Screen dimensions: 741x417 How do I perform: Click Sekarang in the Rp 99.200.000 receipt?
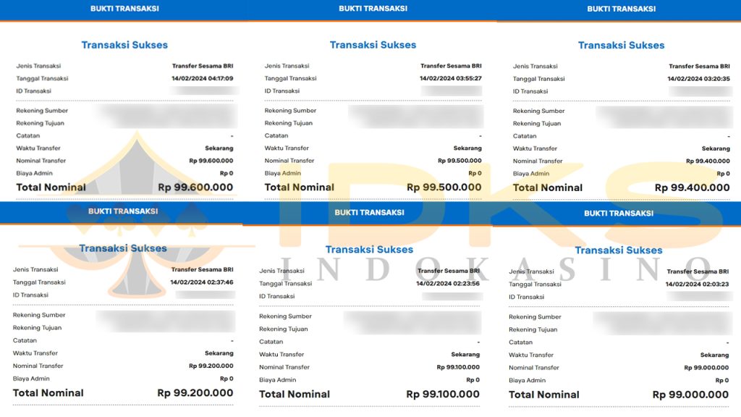point(219,353)
